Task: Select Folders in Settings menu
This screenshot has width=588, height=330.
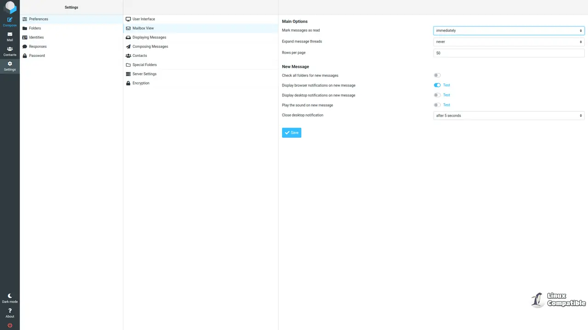Action: click(35, 28)
